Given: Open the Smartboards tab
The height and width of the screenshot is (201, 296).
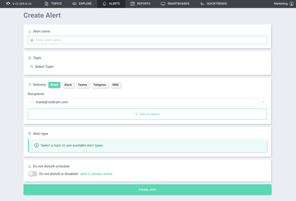Looking at the screenshot, I should click(x=175, y=4).
